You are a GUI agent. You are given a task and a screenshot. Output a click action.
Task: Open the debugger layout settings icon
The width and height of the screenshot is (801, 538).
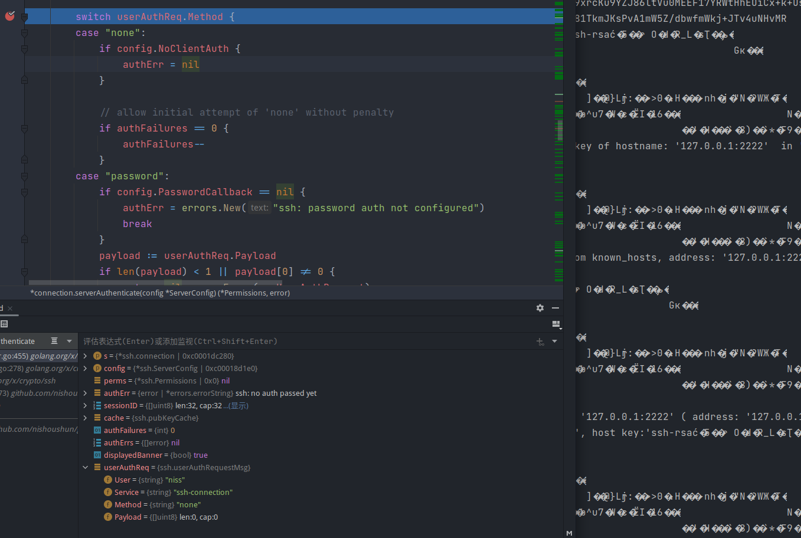pyautogui.click(x=556, y=324)
